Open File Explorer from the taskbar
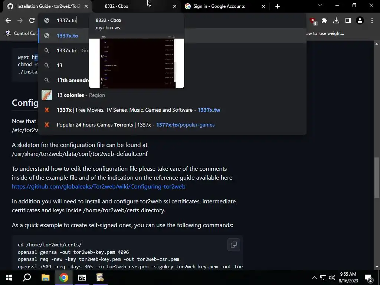The width and height of the screenshot is (380, 285). 45,278
